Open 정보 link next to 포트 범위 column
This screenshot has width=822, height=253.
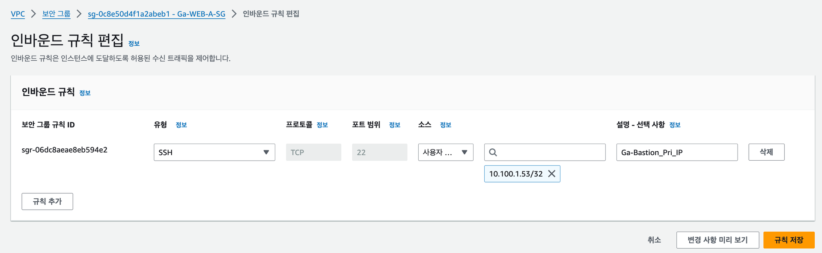coord(394,125)
